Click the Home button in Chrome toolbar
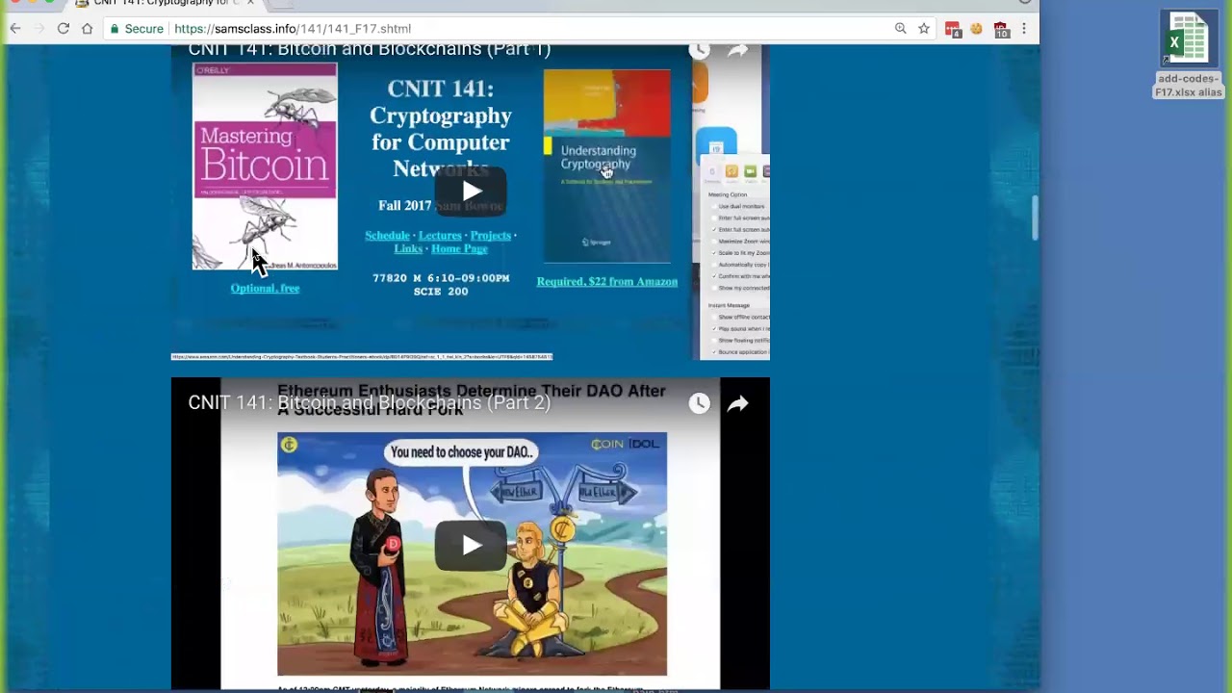 point(88,29)
